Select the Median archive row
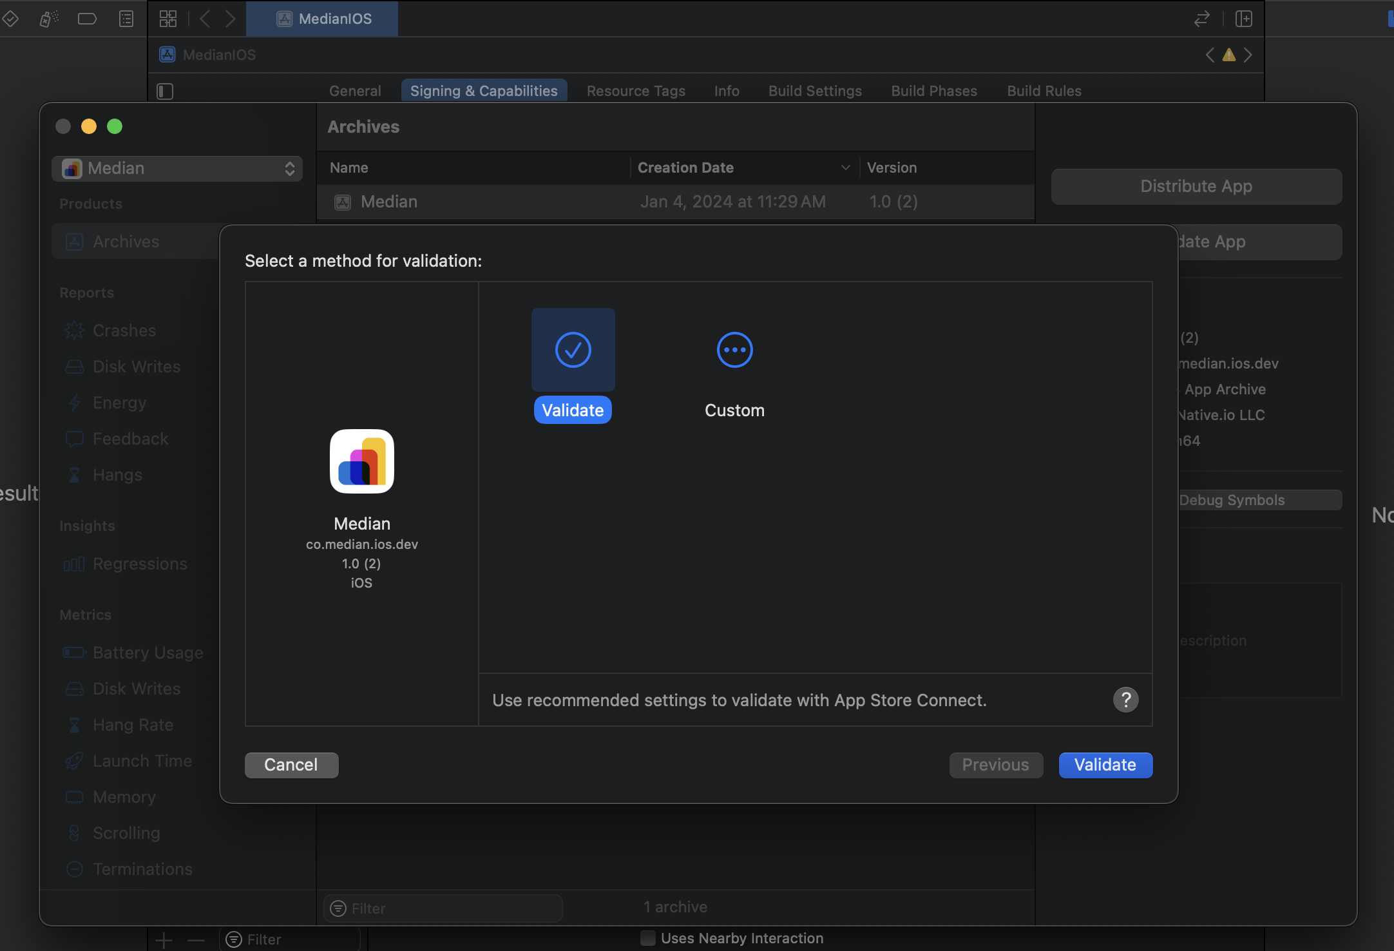The width and height of the screenshot is (1394, 951). pos(676,202)
